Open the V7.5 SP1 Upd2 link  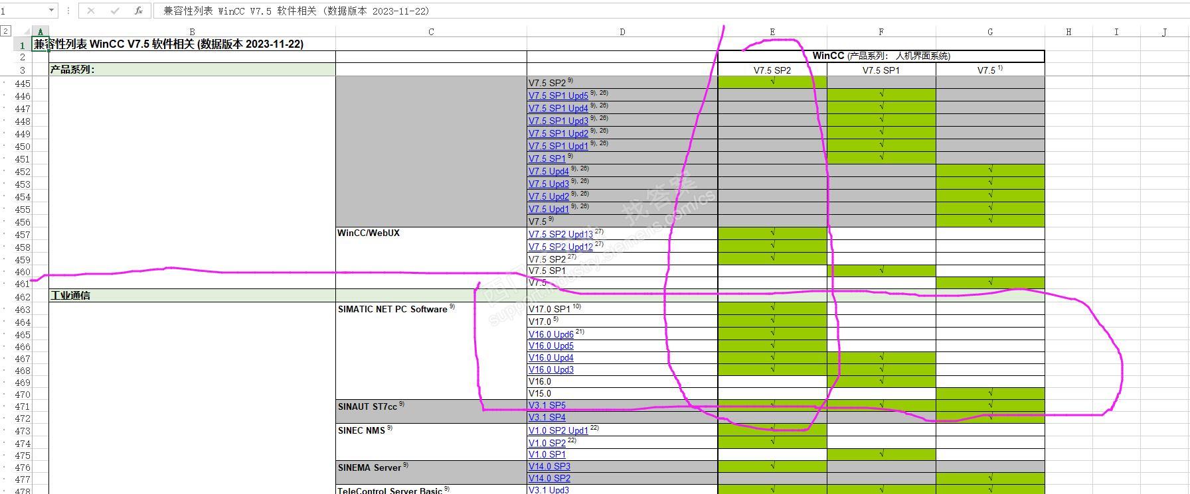click(558, 133)
